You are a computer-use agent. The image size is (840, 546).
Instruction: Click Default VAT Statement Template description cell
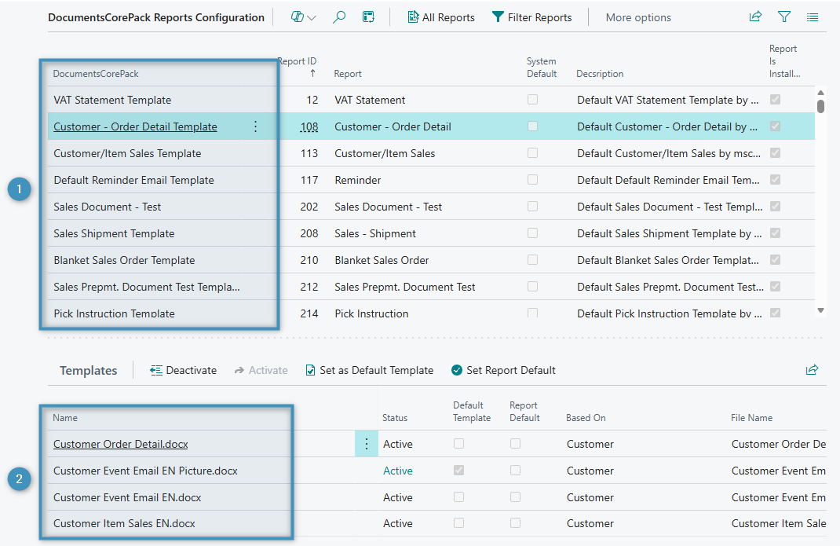[668, 100]
